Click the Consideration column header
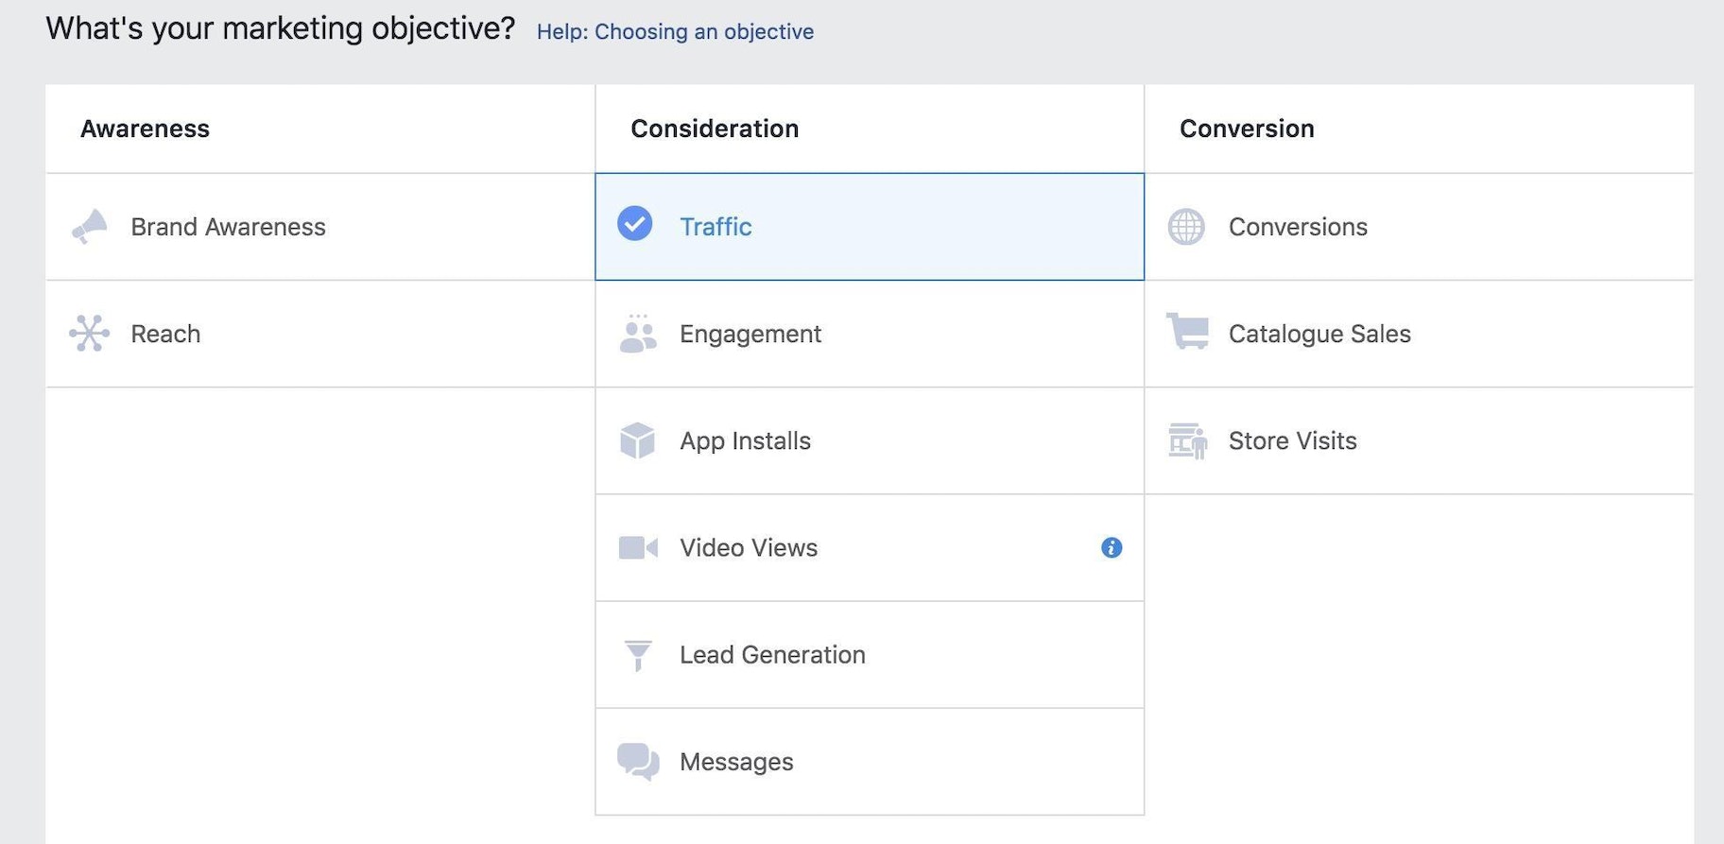This screenshot has height=844, width=1724. 715,129
